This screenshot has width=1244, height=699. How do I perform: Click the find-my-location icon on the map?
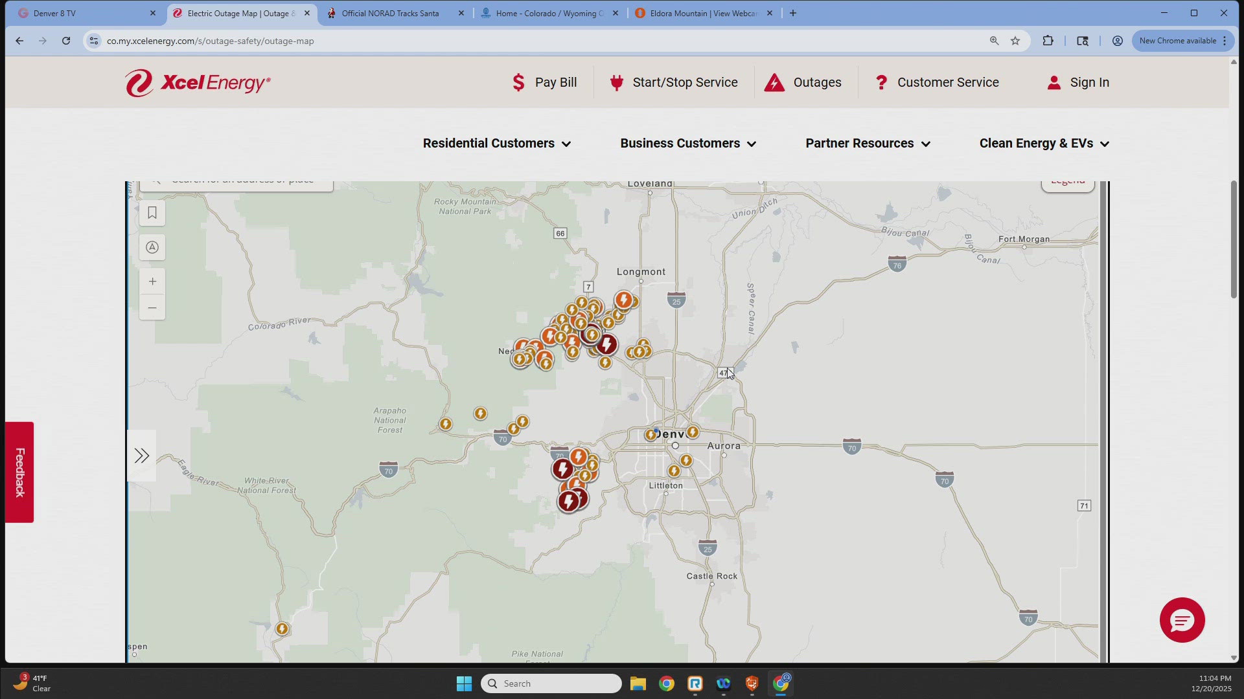[x=152, y=247]
